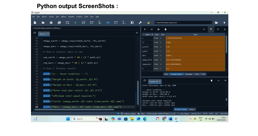Viewport: 258px width, 136px height.
Task: Close the Console 1/A tab
Action: (160, 82)
